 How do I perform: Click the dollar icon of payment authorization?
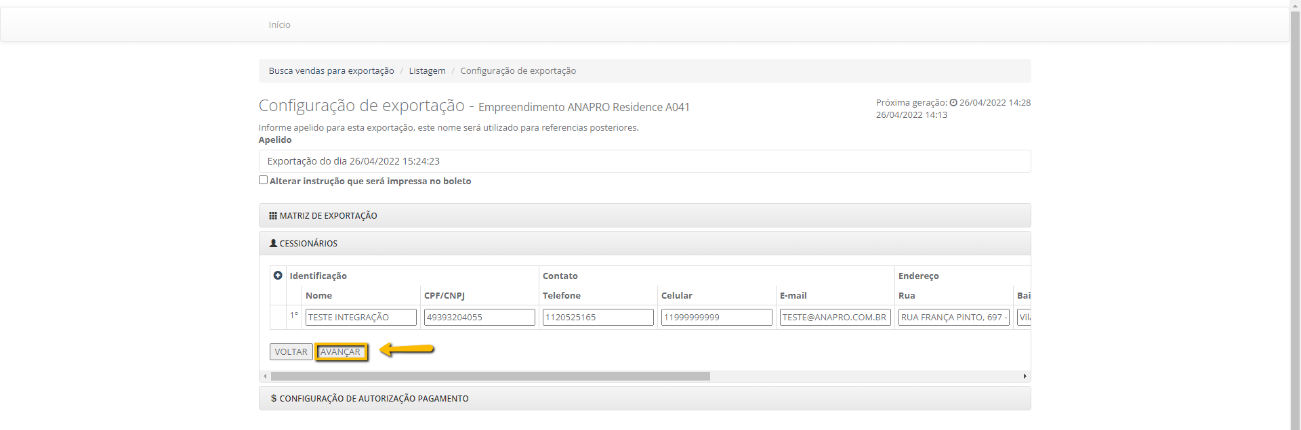[x=273, y=399]
